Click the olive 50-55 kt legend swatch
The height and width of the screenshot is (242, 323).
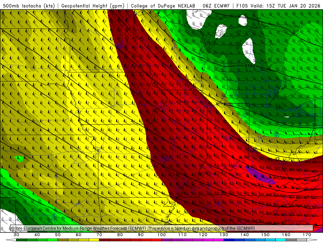point(63,240)
